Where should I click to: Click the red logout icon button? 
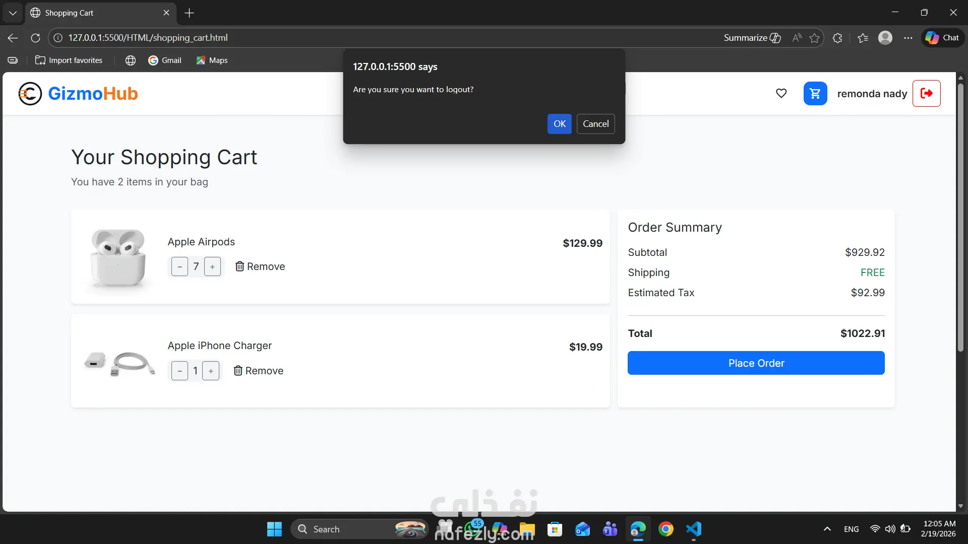(x=926, y=93)
